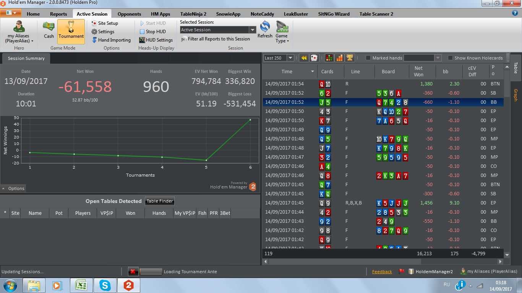Click the Loading Tournament Ante progress bar
The image size is (522, 293).
click(151, 272)
